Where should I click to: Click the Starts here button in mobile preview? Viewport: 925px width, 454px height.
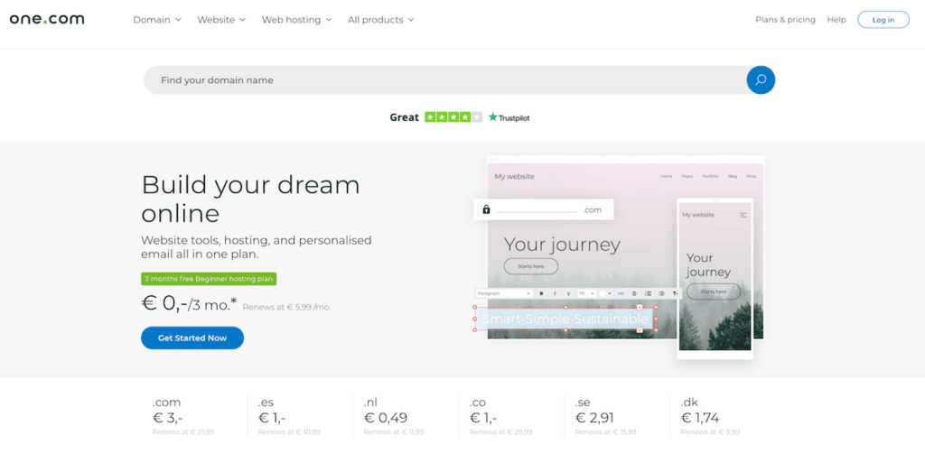714,292
